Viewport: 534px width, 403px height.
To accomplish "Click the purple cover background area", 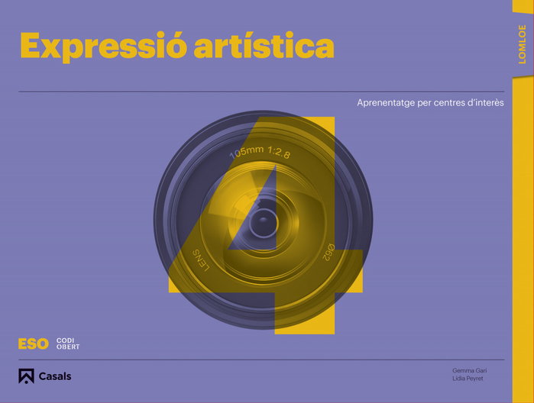I will [x=85, y=205].
